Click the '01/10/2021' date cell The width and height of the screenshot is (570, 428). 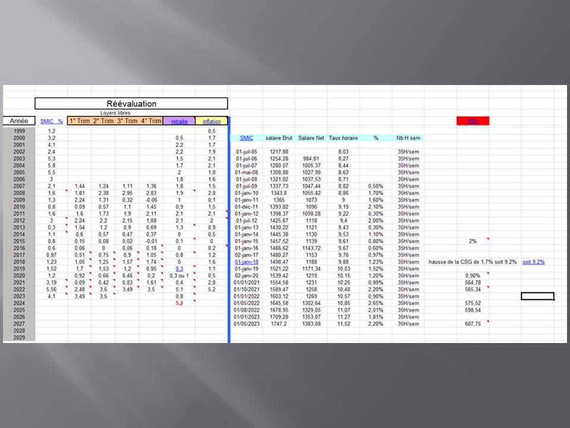(x=246, y=289)
